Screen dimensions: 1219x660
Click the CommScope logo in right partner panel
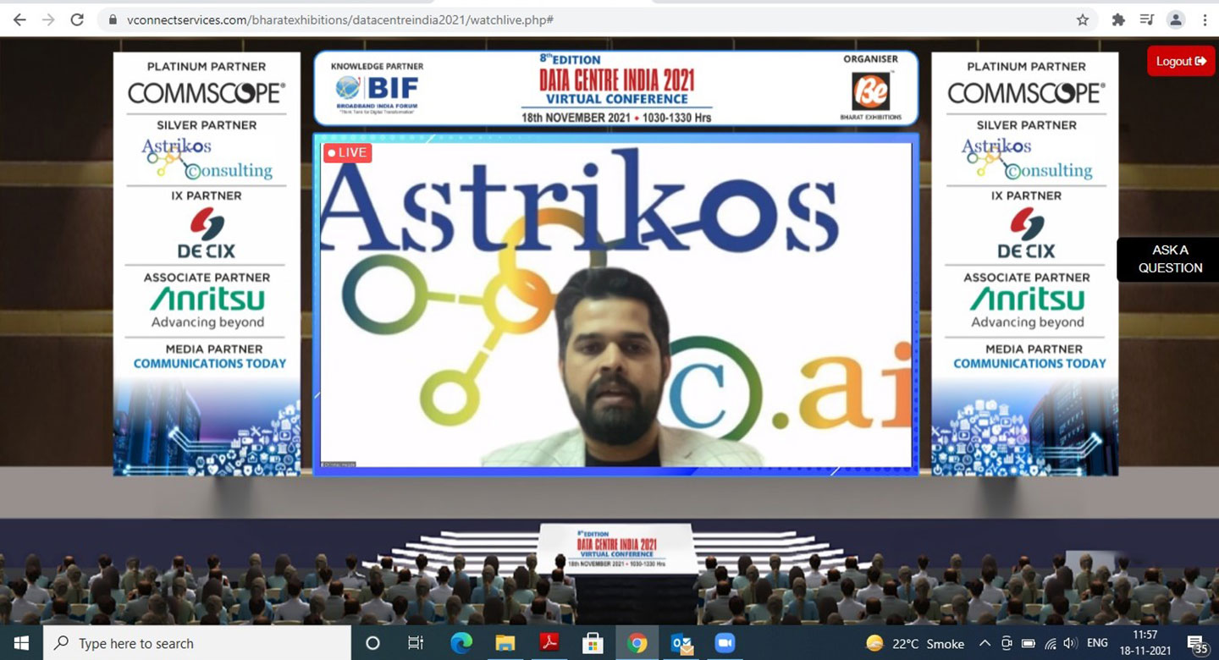point(1026,93)
